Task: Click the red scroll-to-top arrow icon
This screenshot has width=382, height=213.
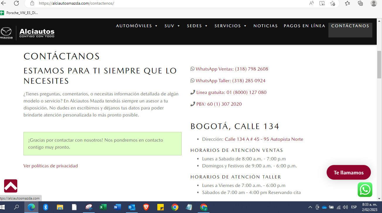Action: (x=11, y=186)
